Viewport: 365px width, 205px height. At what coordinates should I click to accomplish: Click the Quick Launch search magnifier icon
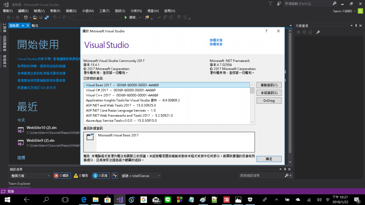(x=334, y=4)
